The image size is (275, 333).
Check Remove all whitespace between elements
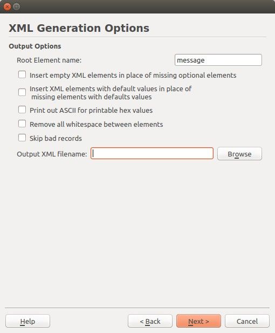(x=22, y=124)
